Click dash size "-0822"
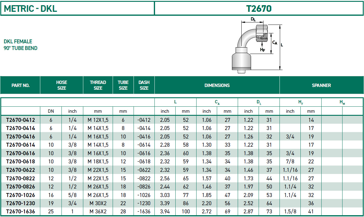 144,179
